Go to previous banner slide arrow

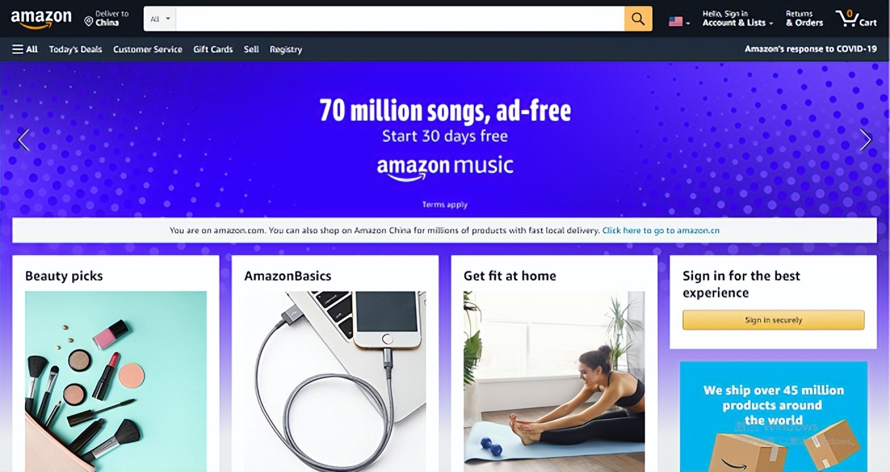tap(23, 140)
